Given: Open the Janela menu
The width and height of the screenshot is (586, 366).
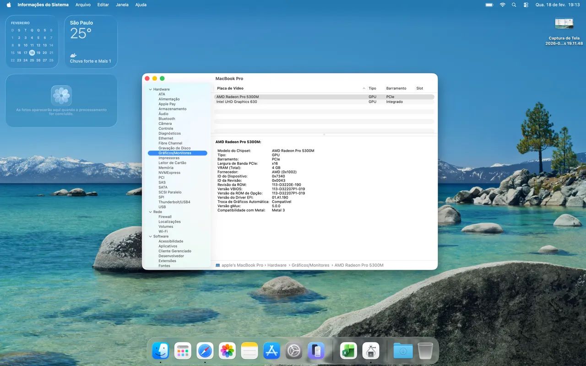Looking at the screenshot, I should [x=122, y=5].
